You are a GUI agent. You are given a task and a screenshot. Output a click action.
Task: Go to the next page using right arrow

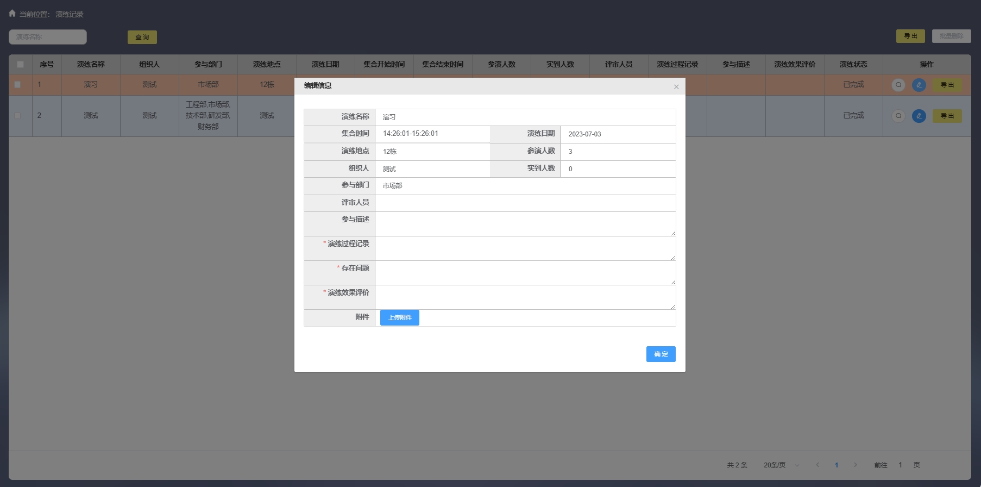(x=855, y=465)
